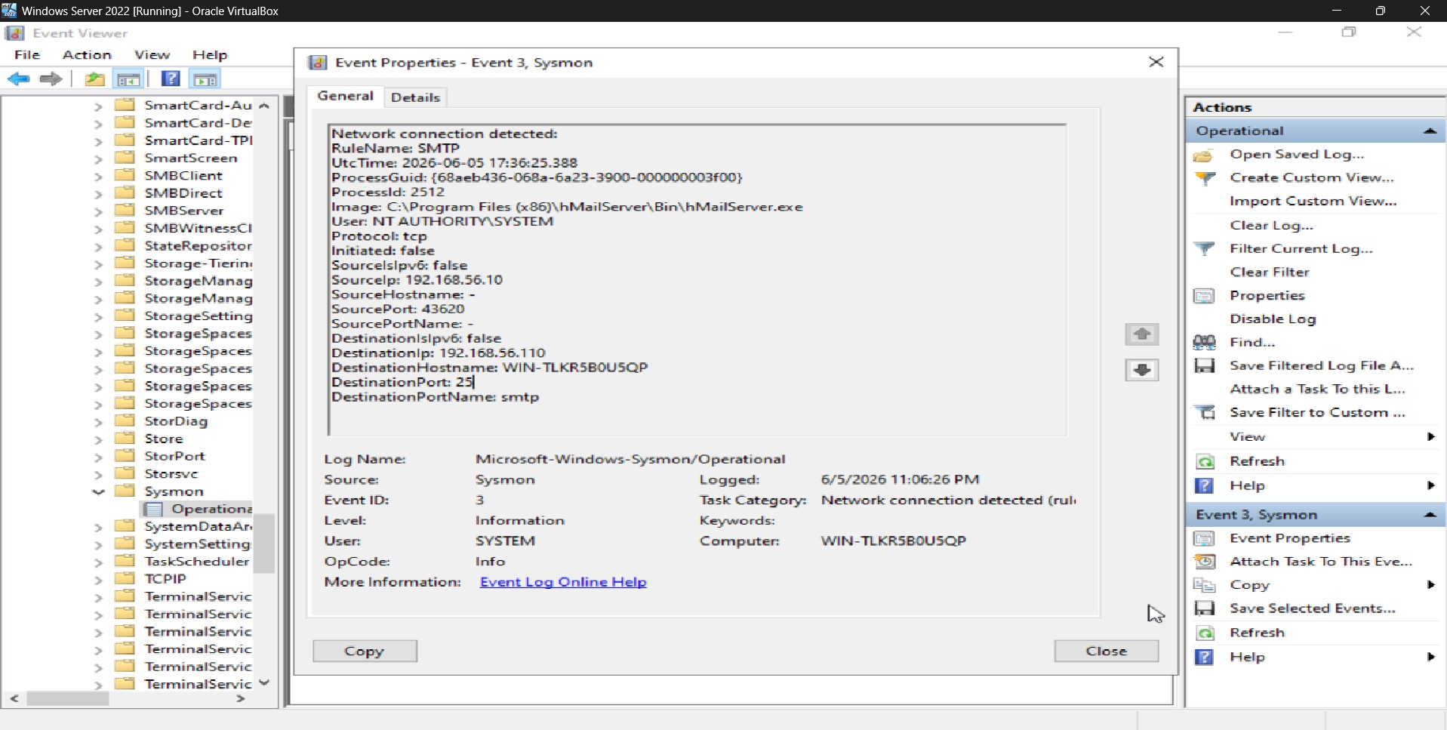Click Disable Log in Actions pane
The image size is (1447, 730).
point(1273,319)
